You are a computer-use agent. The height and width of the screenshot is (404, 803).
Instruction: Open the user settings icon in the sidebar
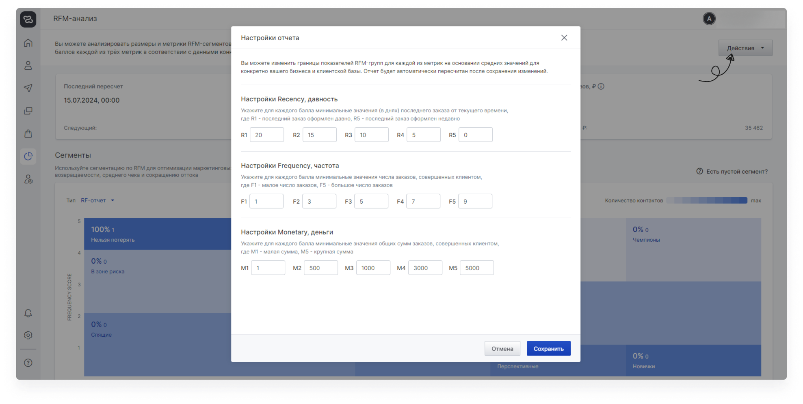tap(28, 179)
